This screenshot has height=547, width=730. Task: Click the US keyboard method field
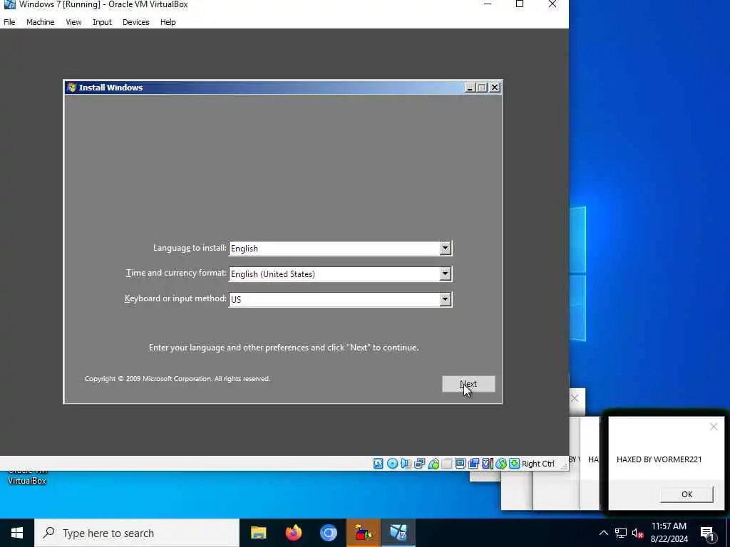click(340, 299)
